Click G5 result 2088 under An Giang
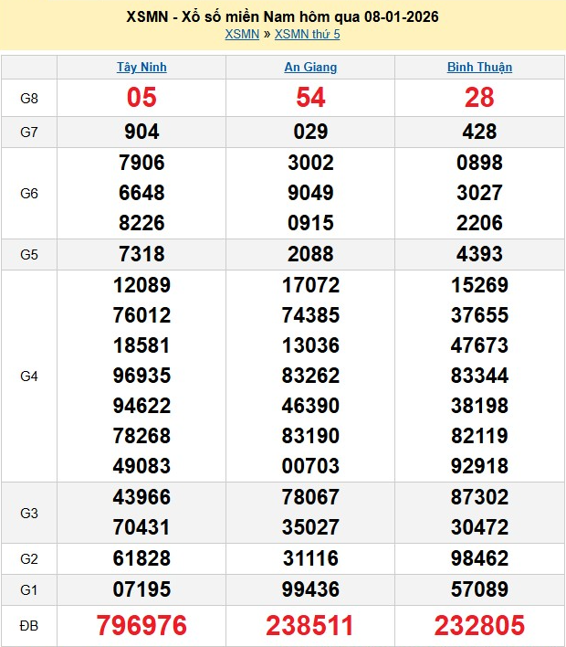This screenshot has height=647, width=566. [310, 255]
